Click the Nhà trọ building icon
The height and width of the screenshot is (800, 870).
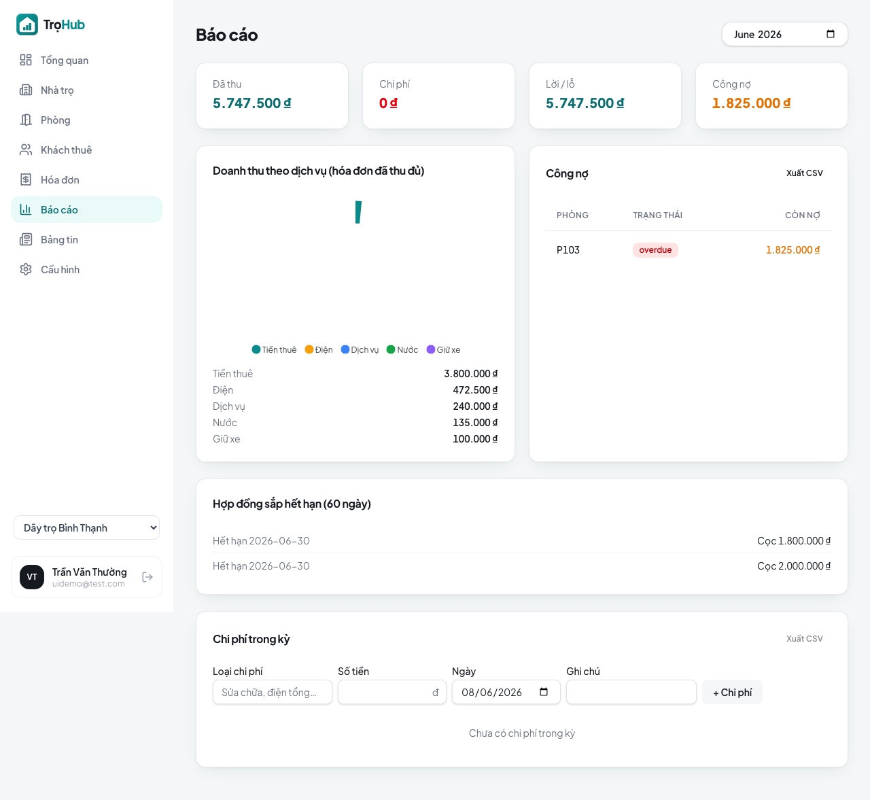point(26,90)
